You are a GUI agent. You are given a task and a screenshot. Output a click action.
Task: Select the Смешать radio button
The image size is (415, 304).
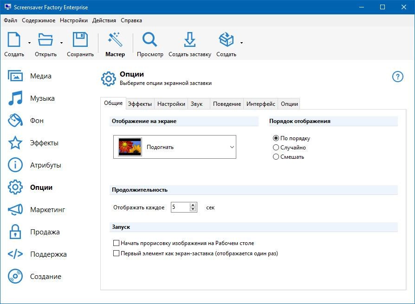276,156
